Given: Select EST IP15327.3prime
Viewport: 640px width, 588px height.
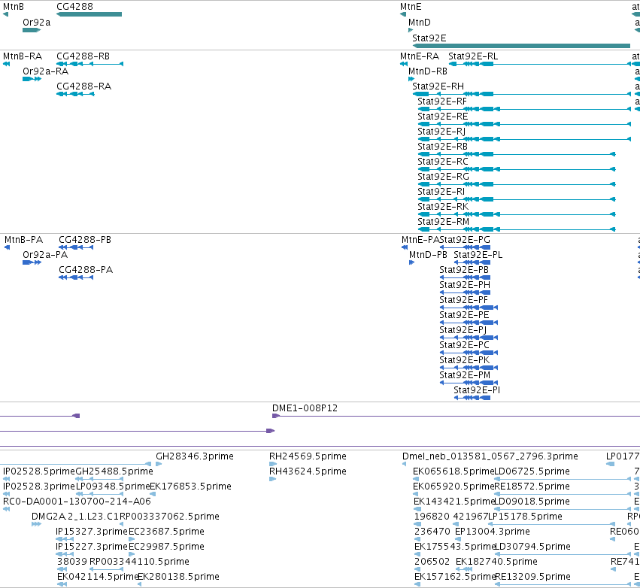Looking at the screenshot, I should (x=92, y=532).
